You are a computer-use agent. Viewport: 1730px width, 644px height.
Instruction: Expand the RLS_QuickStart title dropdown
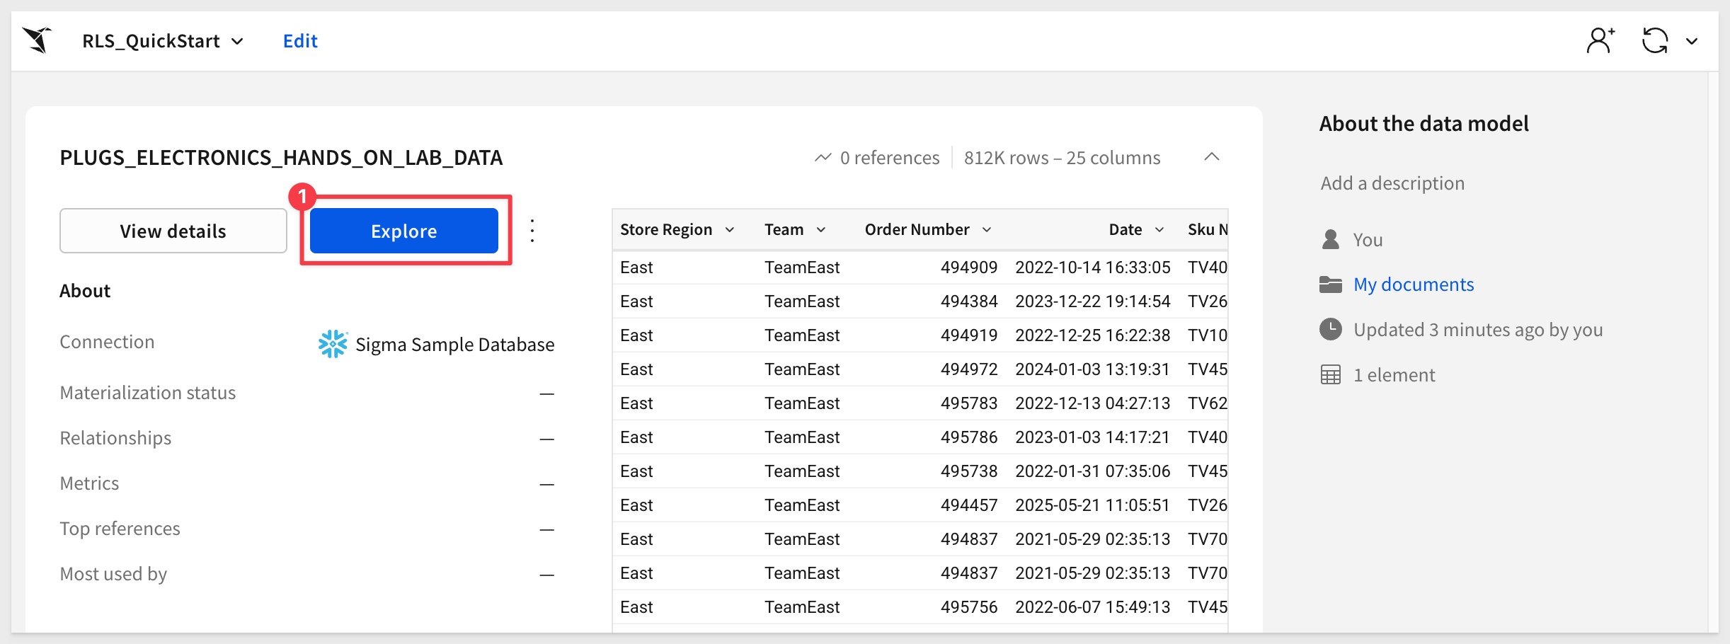point(238,42)
